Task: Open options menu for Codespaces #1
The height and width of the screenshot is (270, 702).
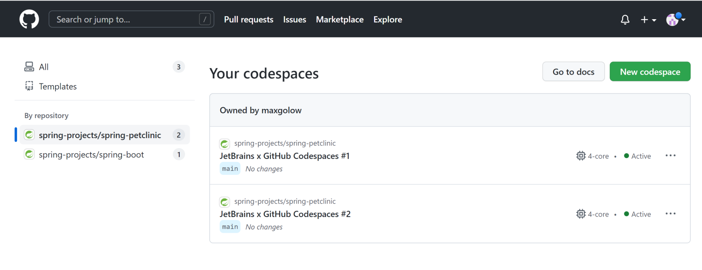Action: 670,156
